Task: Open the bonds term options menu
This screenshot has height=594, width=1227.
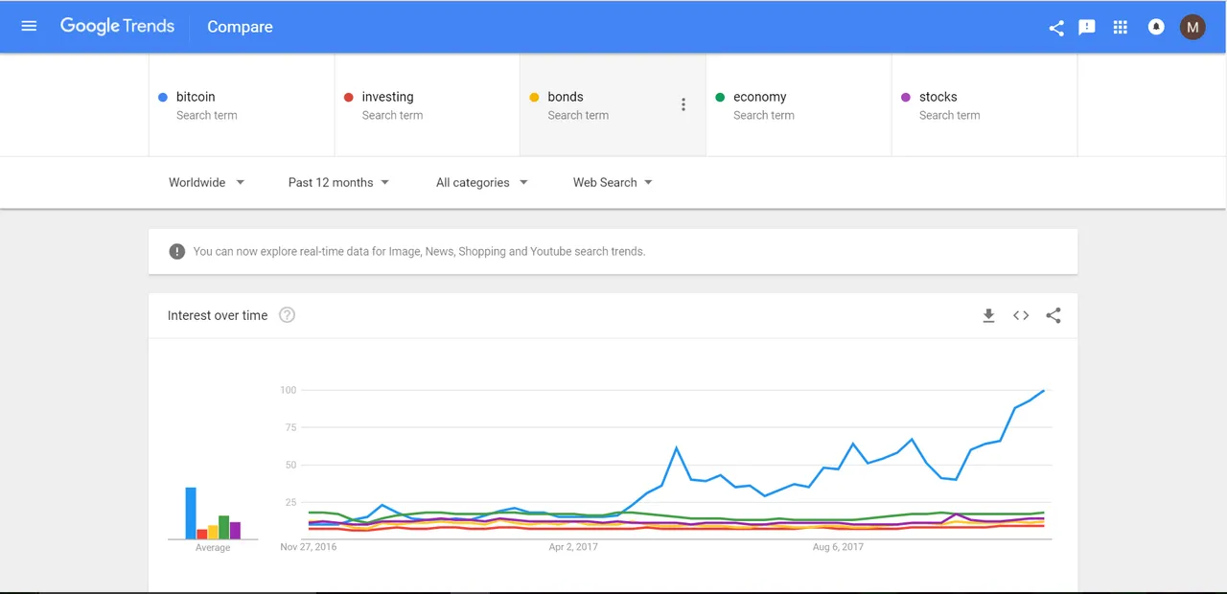Action: [x=683, y=104]
